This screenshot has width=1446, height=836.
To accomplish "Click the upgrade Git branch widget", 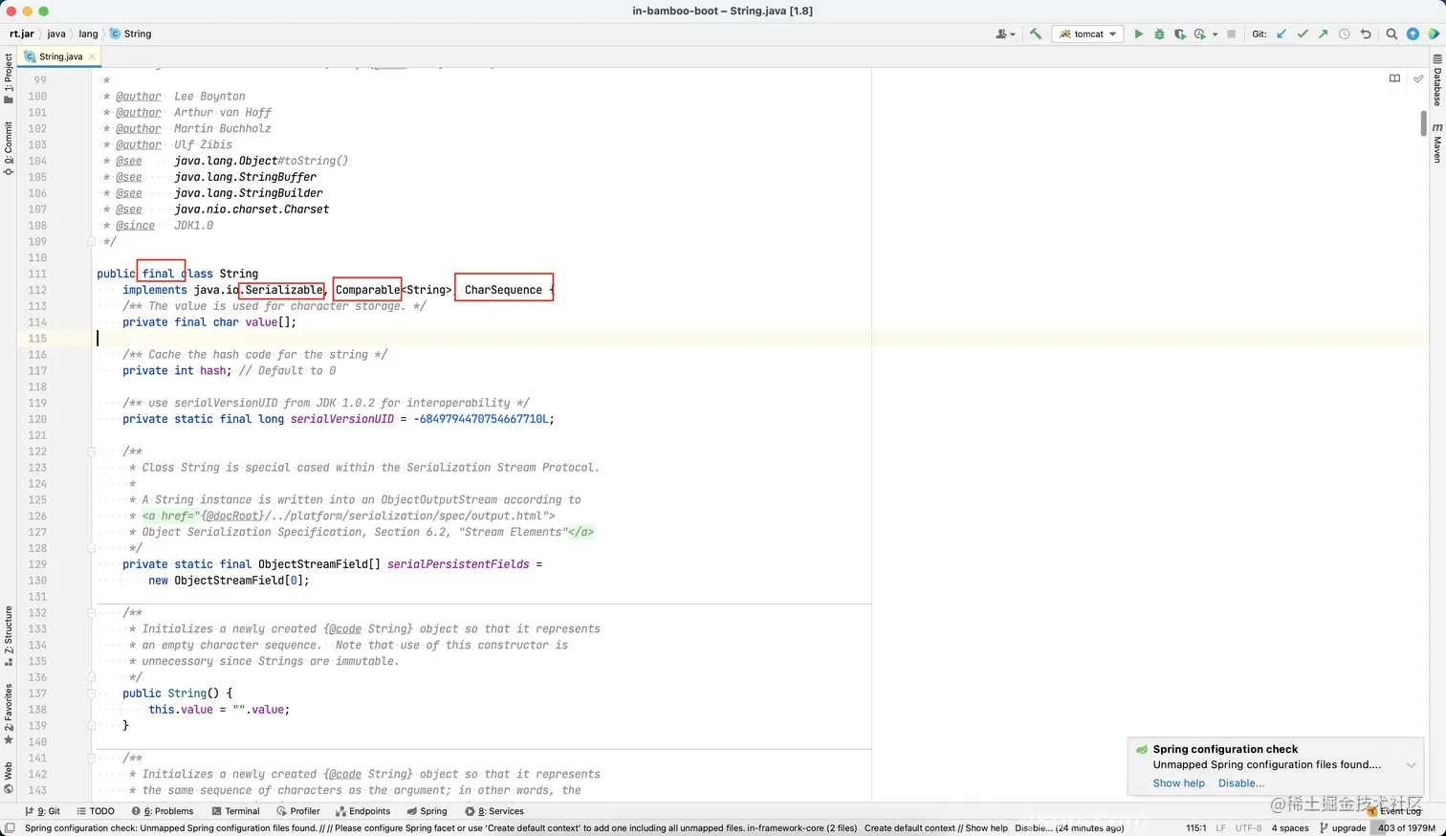I will click(x=1343, y=828).
